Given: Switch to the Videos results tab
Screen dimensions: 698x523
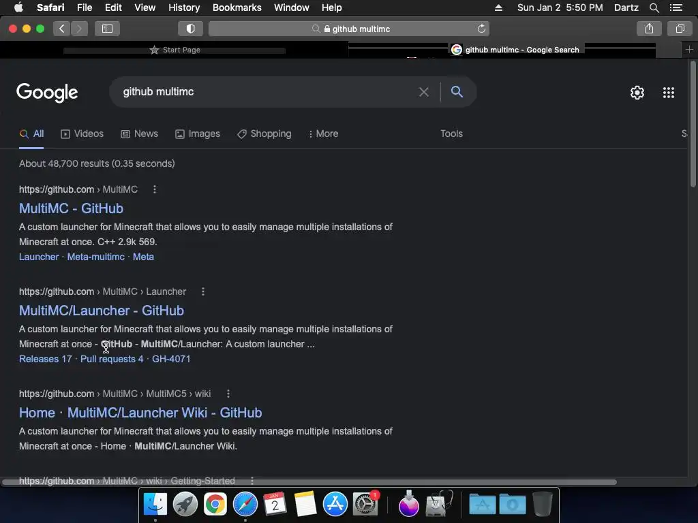Looking at the screenshot, I should [x=82, y=134].
